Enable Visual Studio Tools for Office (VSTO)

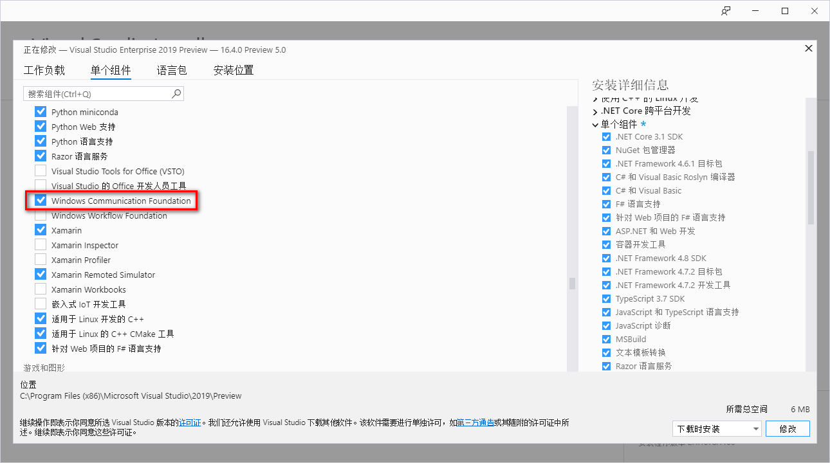(x=41, y=171)
